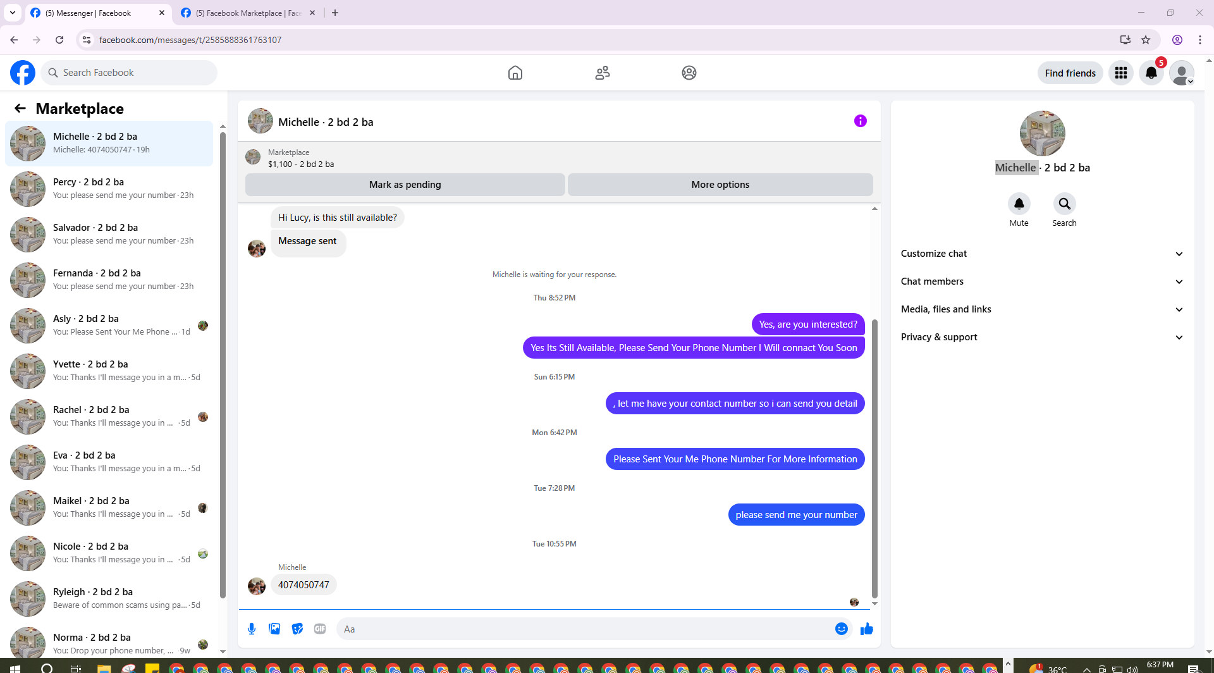Open the Facebook home logo
1214x673 pixels.
click(x=23, y=73)
